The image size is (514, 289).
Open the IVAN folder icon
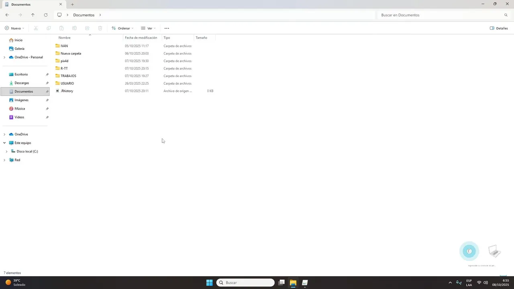pos(57,46)
